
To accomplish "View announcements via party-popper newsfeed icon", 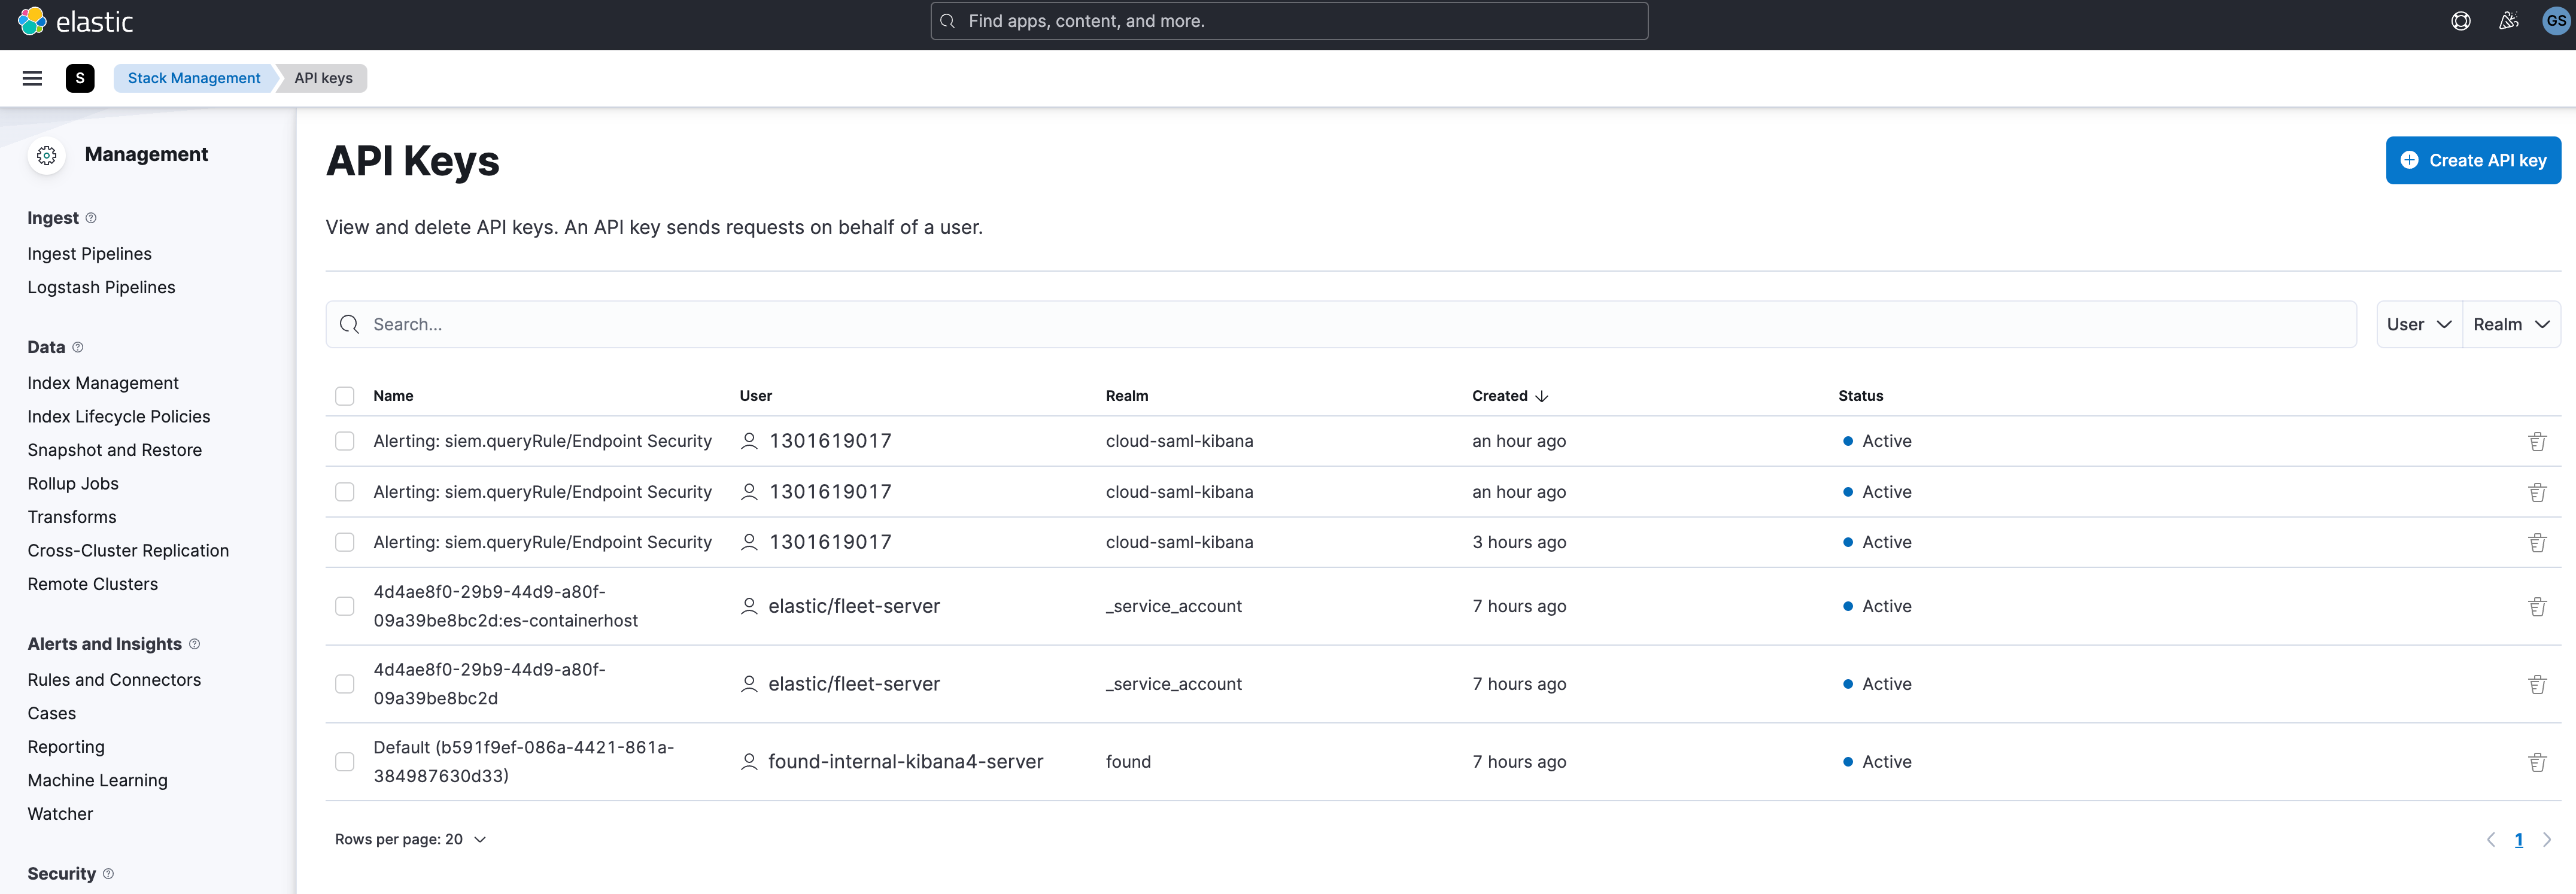I will (2508, 20).
